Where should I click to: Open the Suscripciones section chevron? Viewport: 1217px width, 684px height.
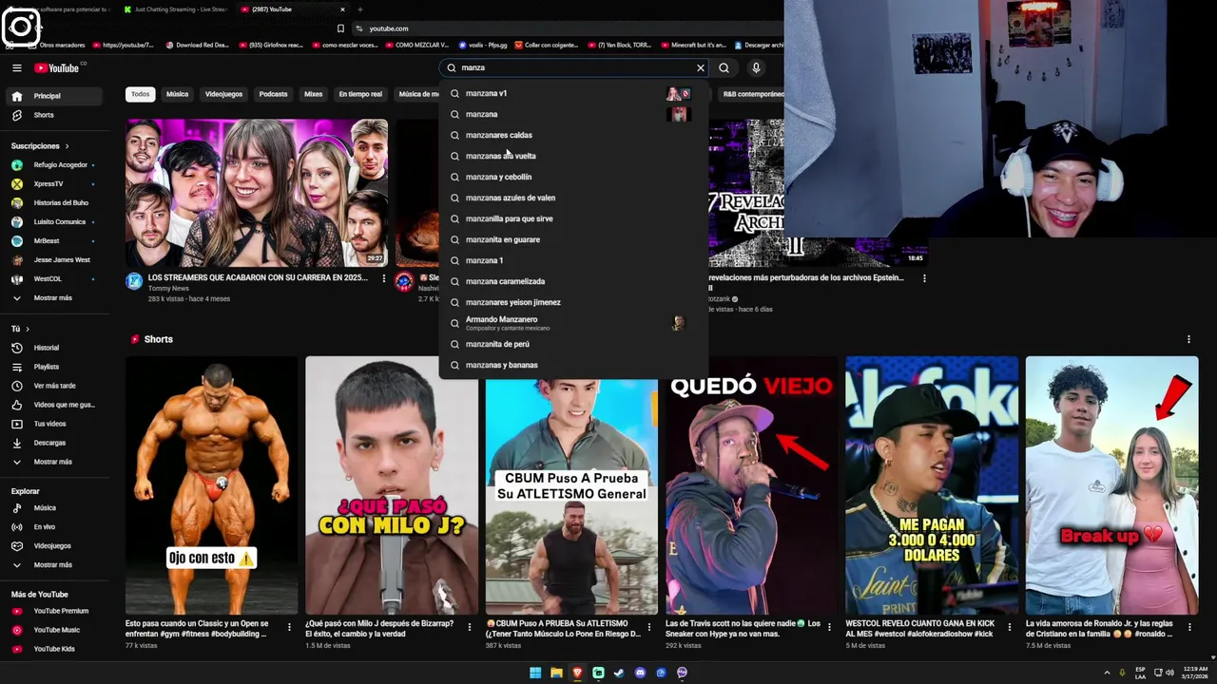[x=67, y=146]
